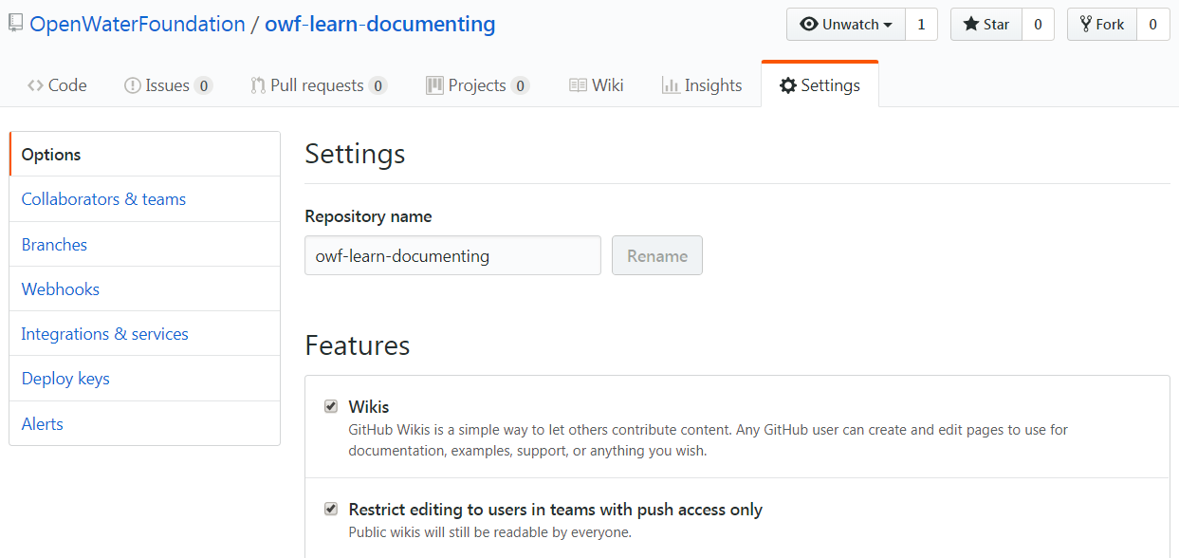This screenshot has height=558, width=1179.
Task: Click the Rename button
Action: point(657,255)
